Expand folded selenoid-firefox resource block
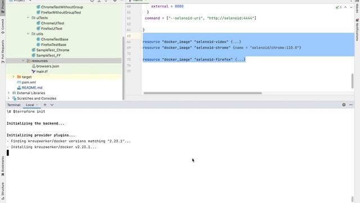 pos(240,60)
